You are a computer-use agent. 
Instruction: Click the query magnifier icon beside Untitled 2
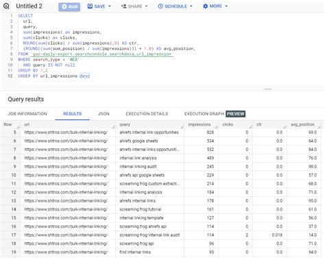coord(6,6)
